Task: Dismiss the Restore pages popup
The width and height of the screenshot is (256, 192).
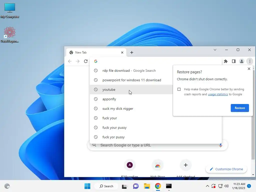Action: click(249, 69)
